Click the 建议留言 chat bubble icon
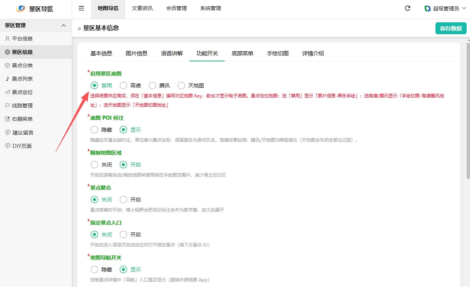The height and width of the screenshot is (287, 470). (x=7, y=132)
